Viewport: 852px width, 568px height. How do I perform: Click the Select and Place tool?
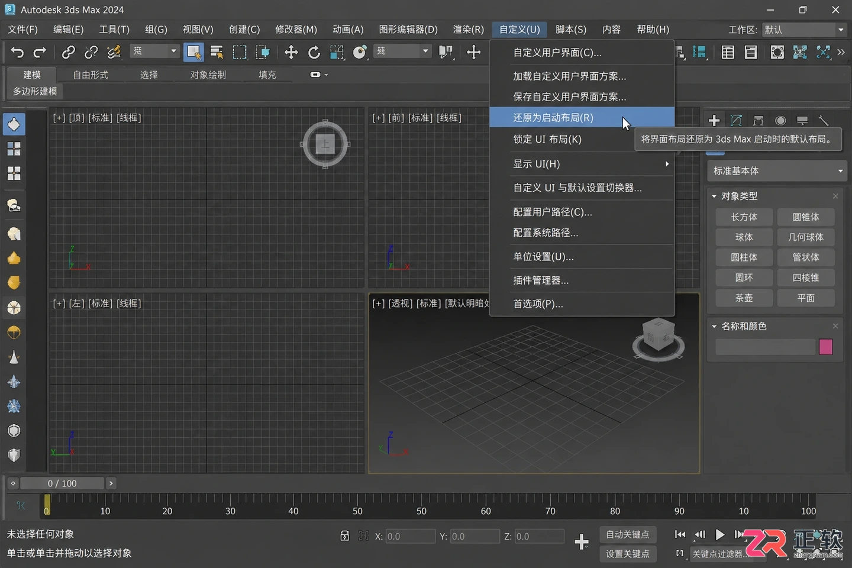click(x=360, y=53)
